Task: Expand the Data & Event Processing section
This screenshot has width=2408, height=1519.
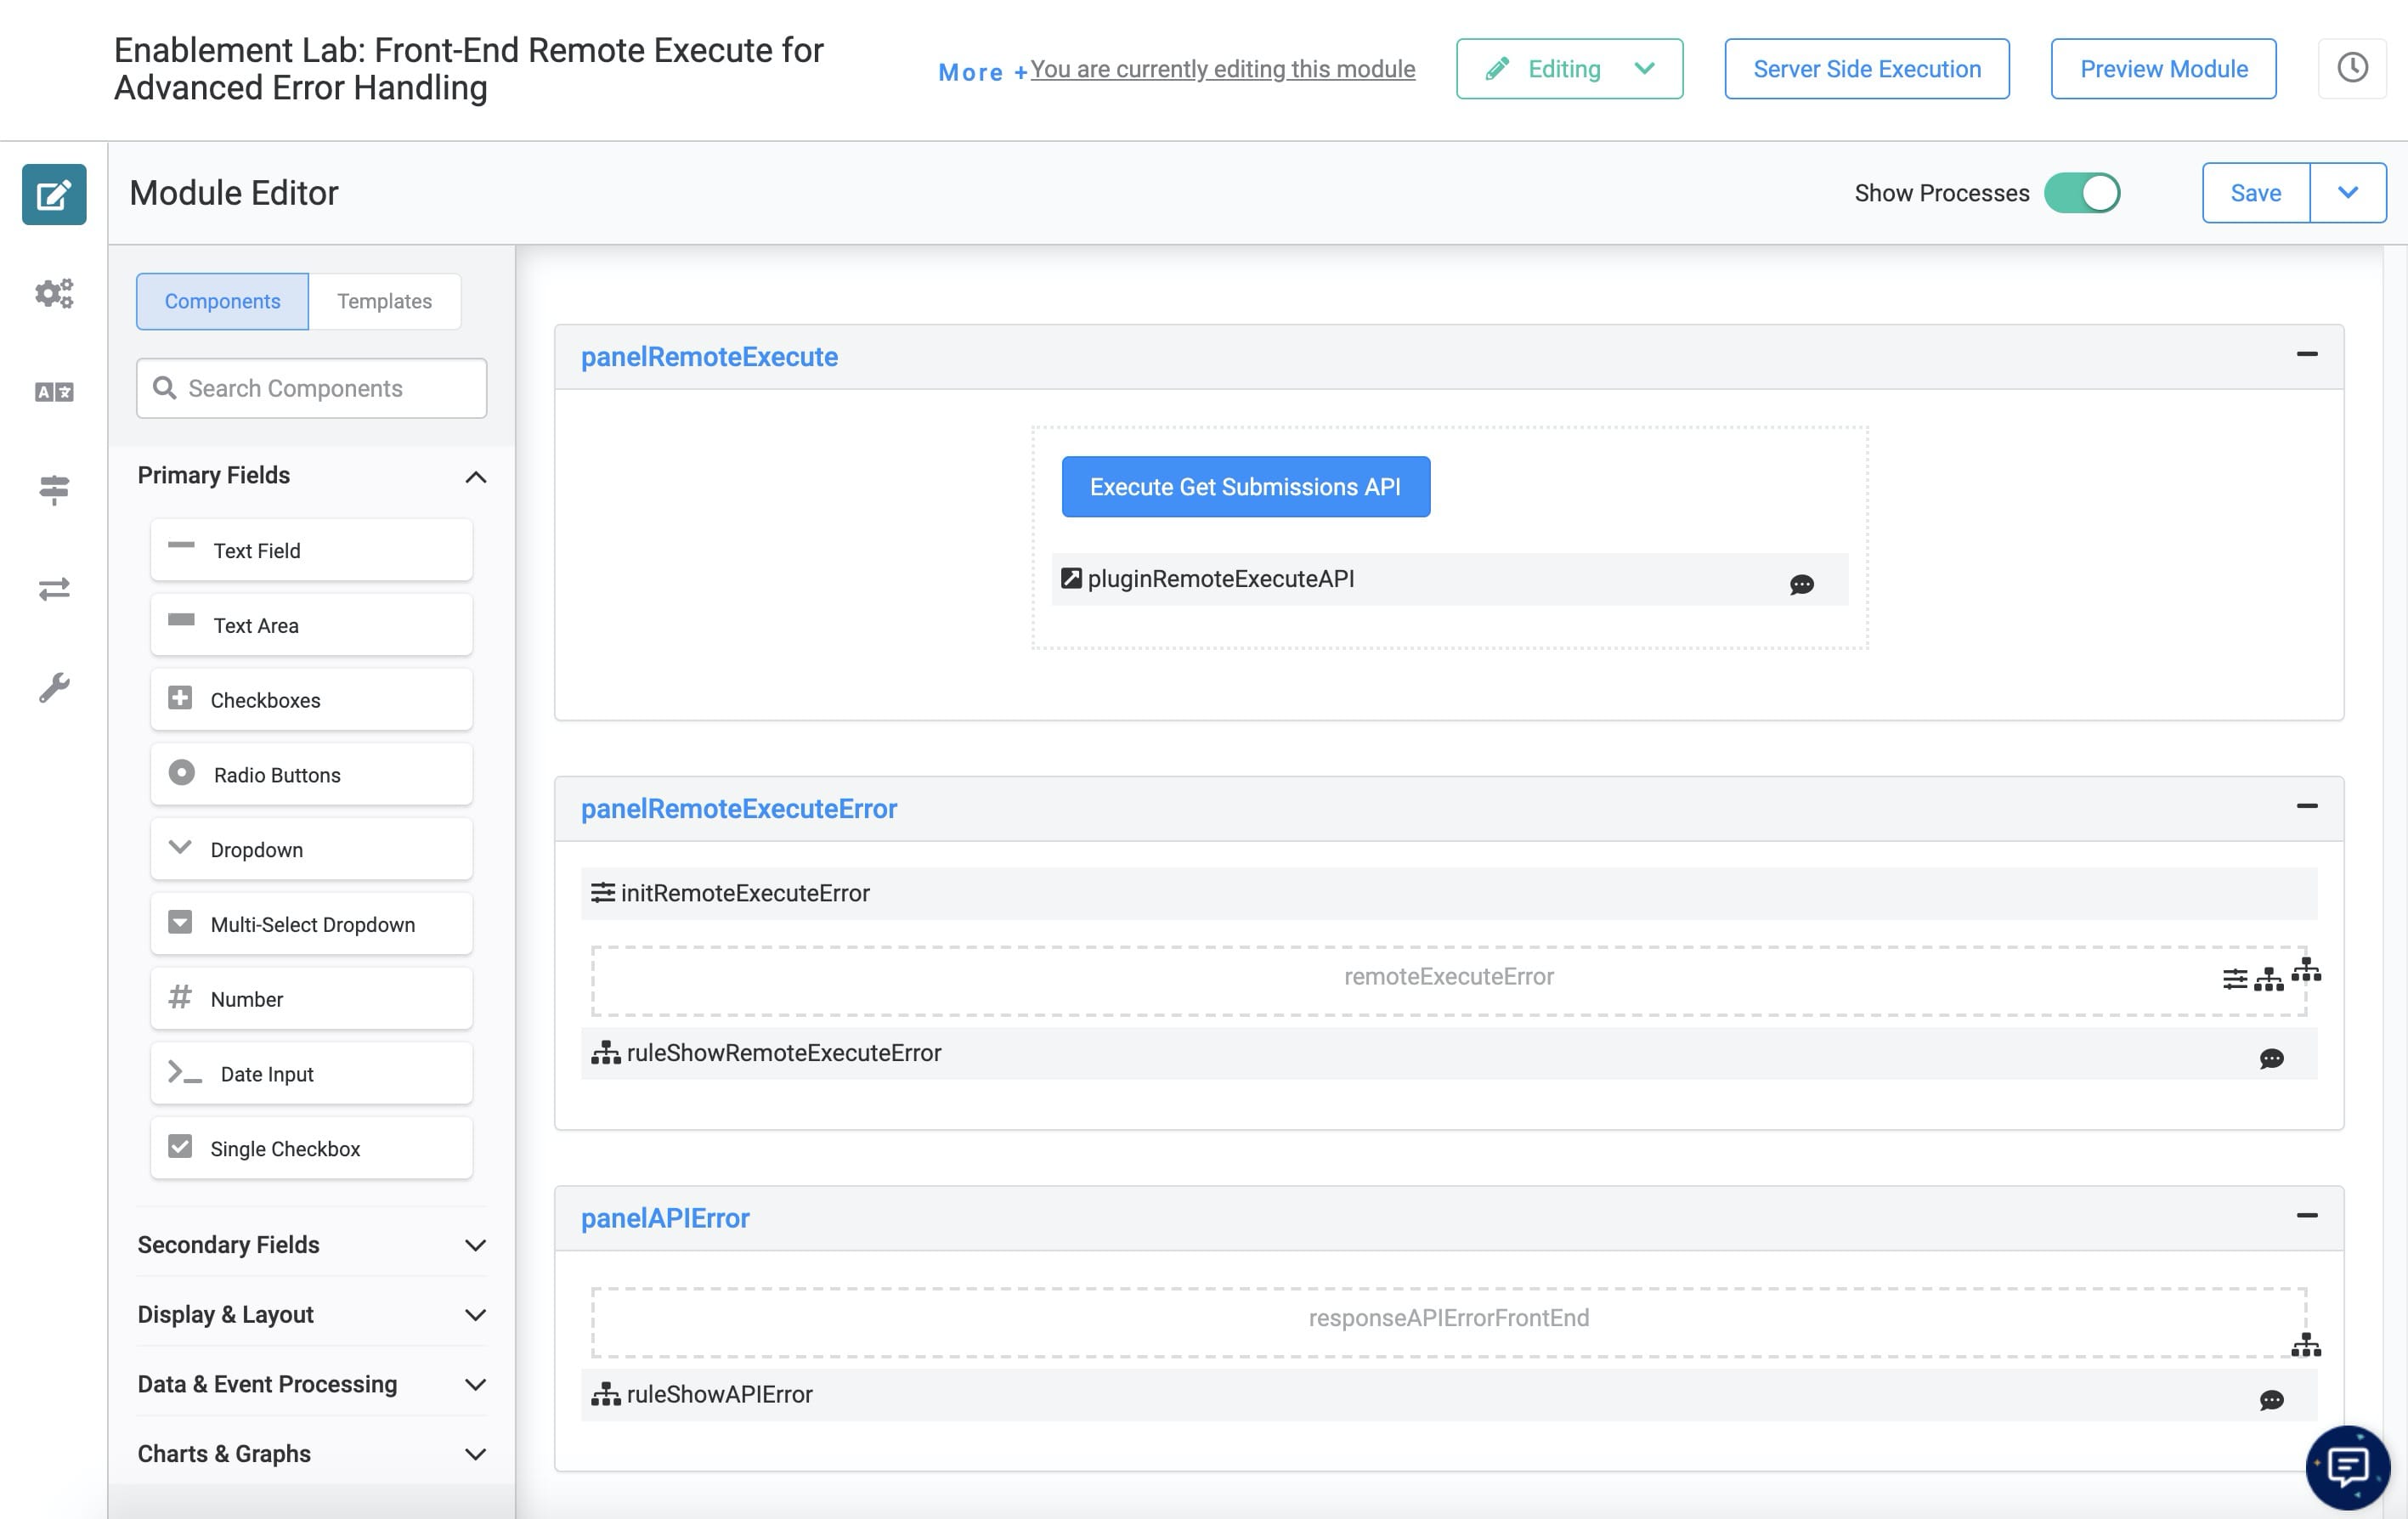Action: tap(476, 1384)
